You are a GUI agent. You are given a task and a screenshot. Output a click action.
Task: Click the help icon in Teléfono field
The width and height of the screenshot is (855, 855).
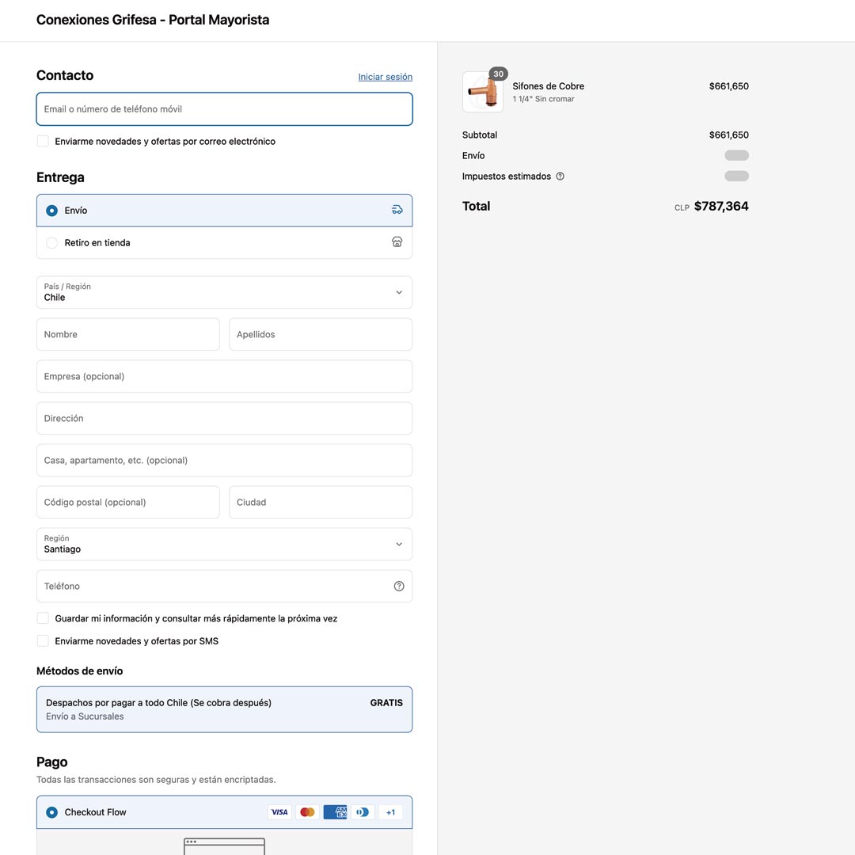[x=399, y=586]
